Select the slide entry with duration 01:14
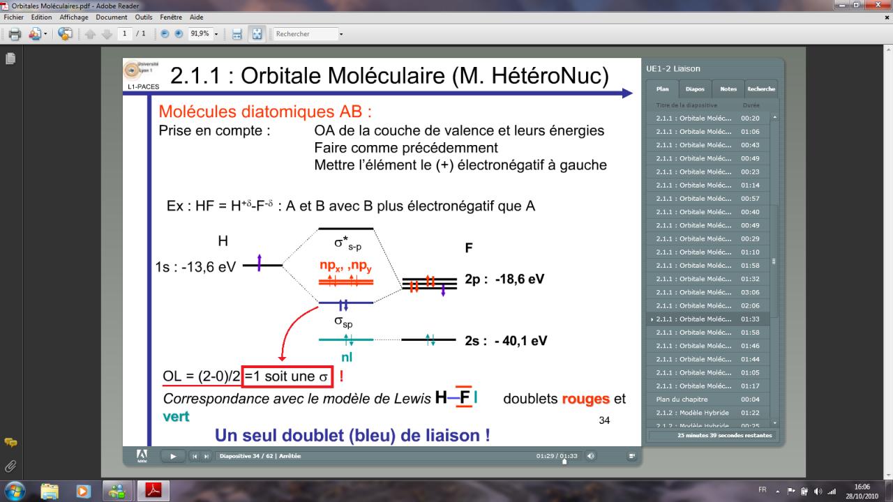Viewport: 893px width, 502px height. coord(707,185)
